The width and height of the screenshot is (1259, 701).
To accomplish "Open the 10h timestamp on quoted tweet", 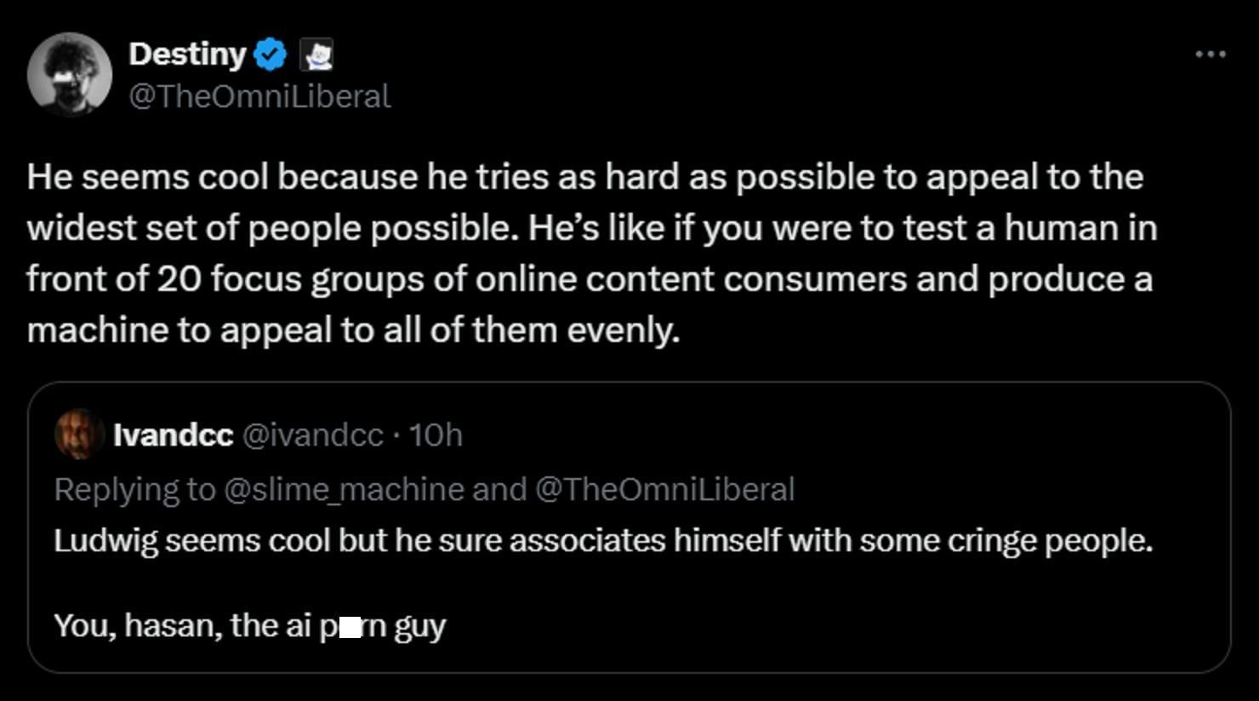I will click(x=436, y=435).
